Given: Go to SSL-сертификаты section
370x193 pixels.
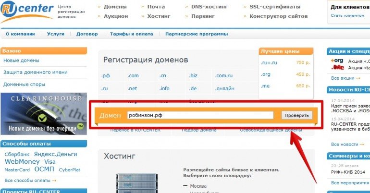Looking at the screenshot, I should (275, 7).
